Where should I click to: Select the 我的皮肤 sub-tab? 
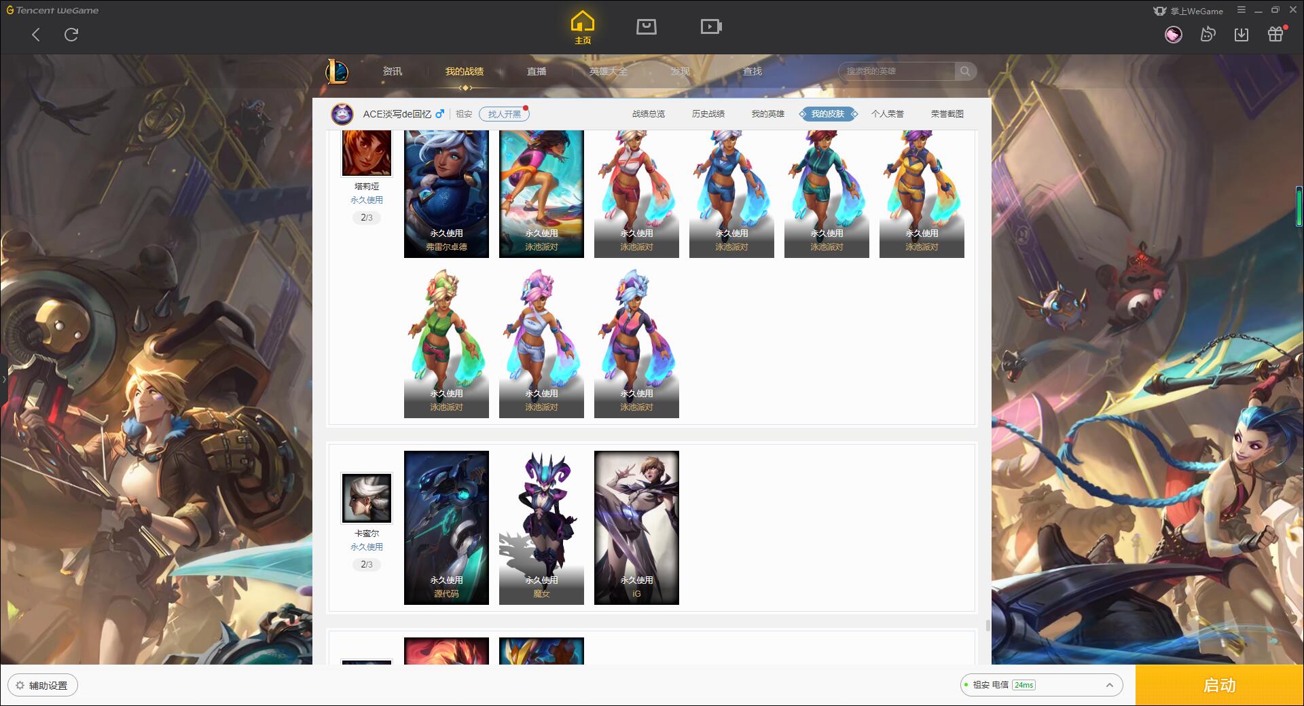tap(828, 114)
